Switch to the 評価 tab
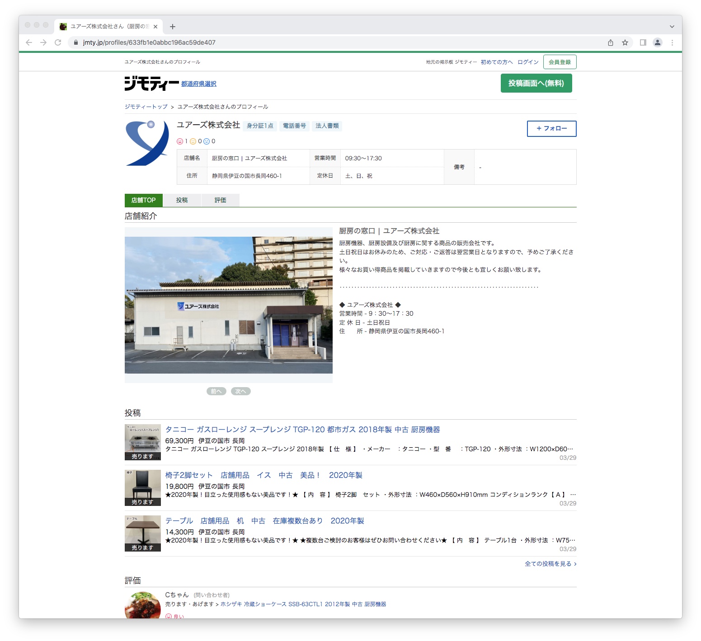This screenshot has width=701, height=641. point(220,200)
